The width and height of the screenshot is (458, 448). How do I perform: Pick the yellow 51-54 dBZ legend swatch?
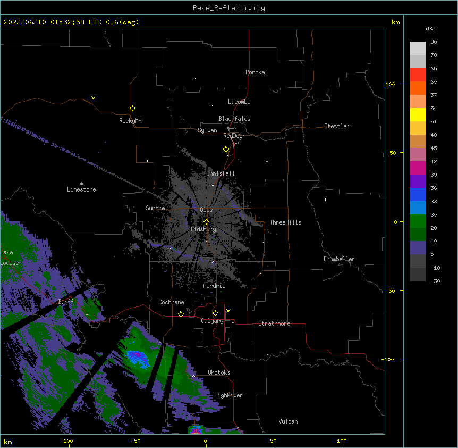418,114
